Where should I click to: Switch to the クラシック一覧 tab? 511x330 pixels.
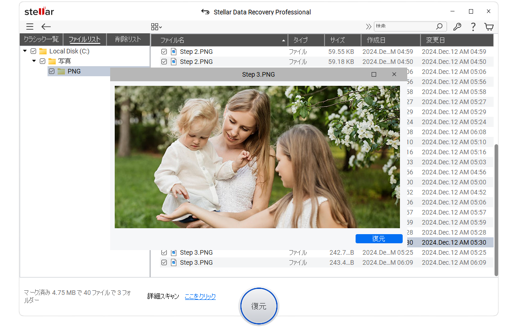(41, 39)
